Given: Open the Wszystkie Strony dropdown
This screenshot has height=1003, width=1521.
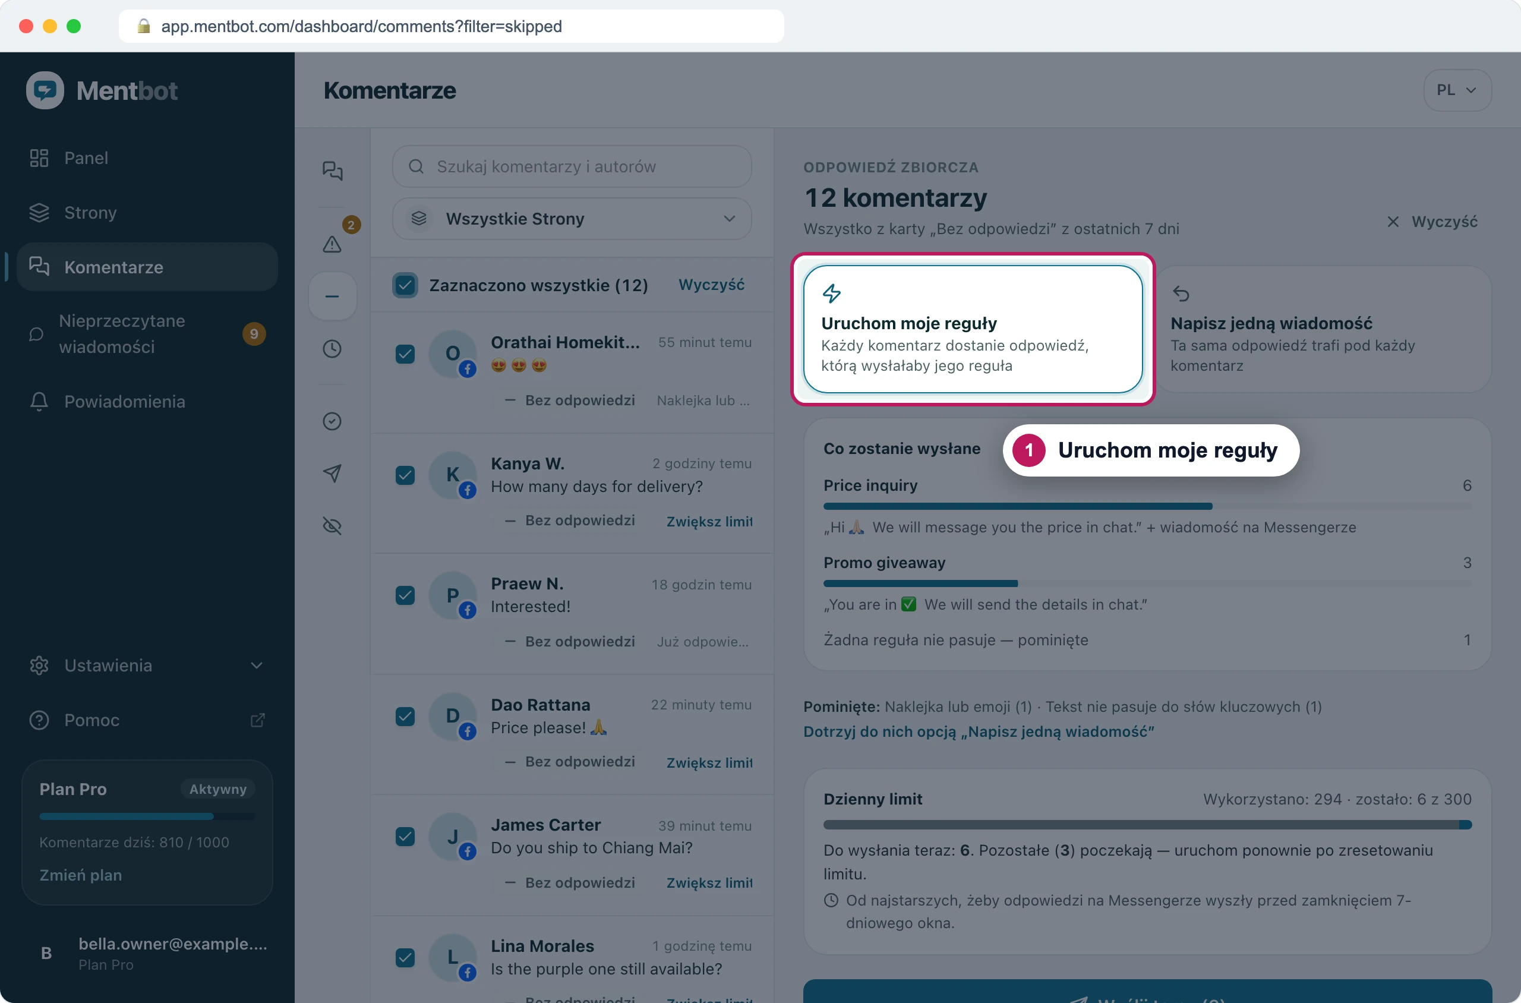Looking at the screenshot, I should pyautogui.click(x=571, y=219).
